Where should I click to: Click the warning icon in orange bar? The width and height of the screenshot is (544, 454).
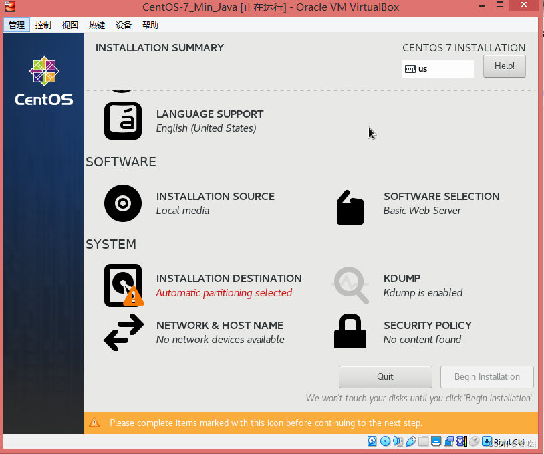pyautogui.click(x=94, y=423)
